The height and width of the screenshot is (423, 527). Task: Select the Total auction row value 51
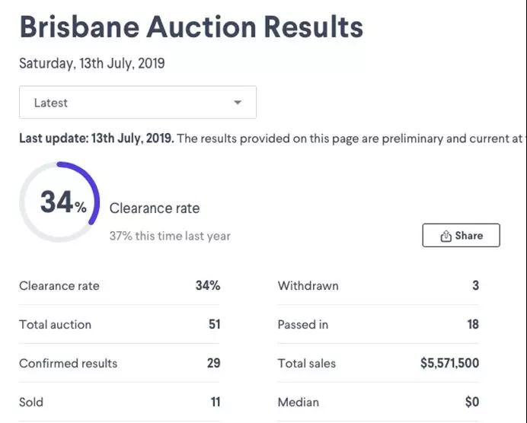214,324
